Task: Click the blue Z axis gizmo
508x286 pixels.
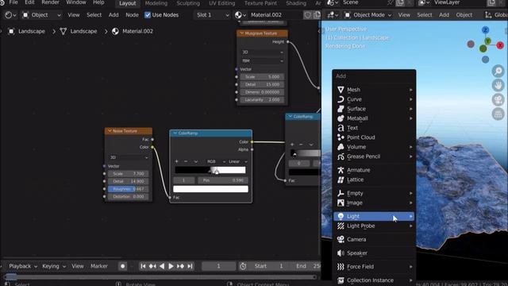Action: click(485, 30)
